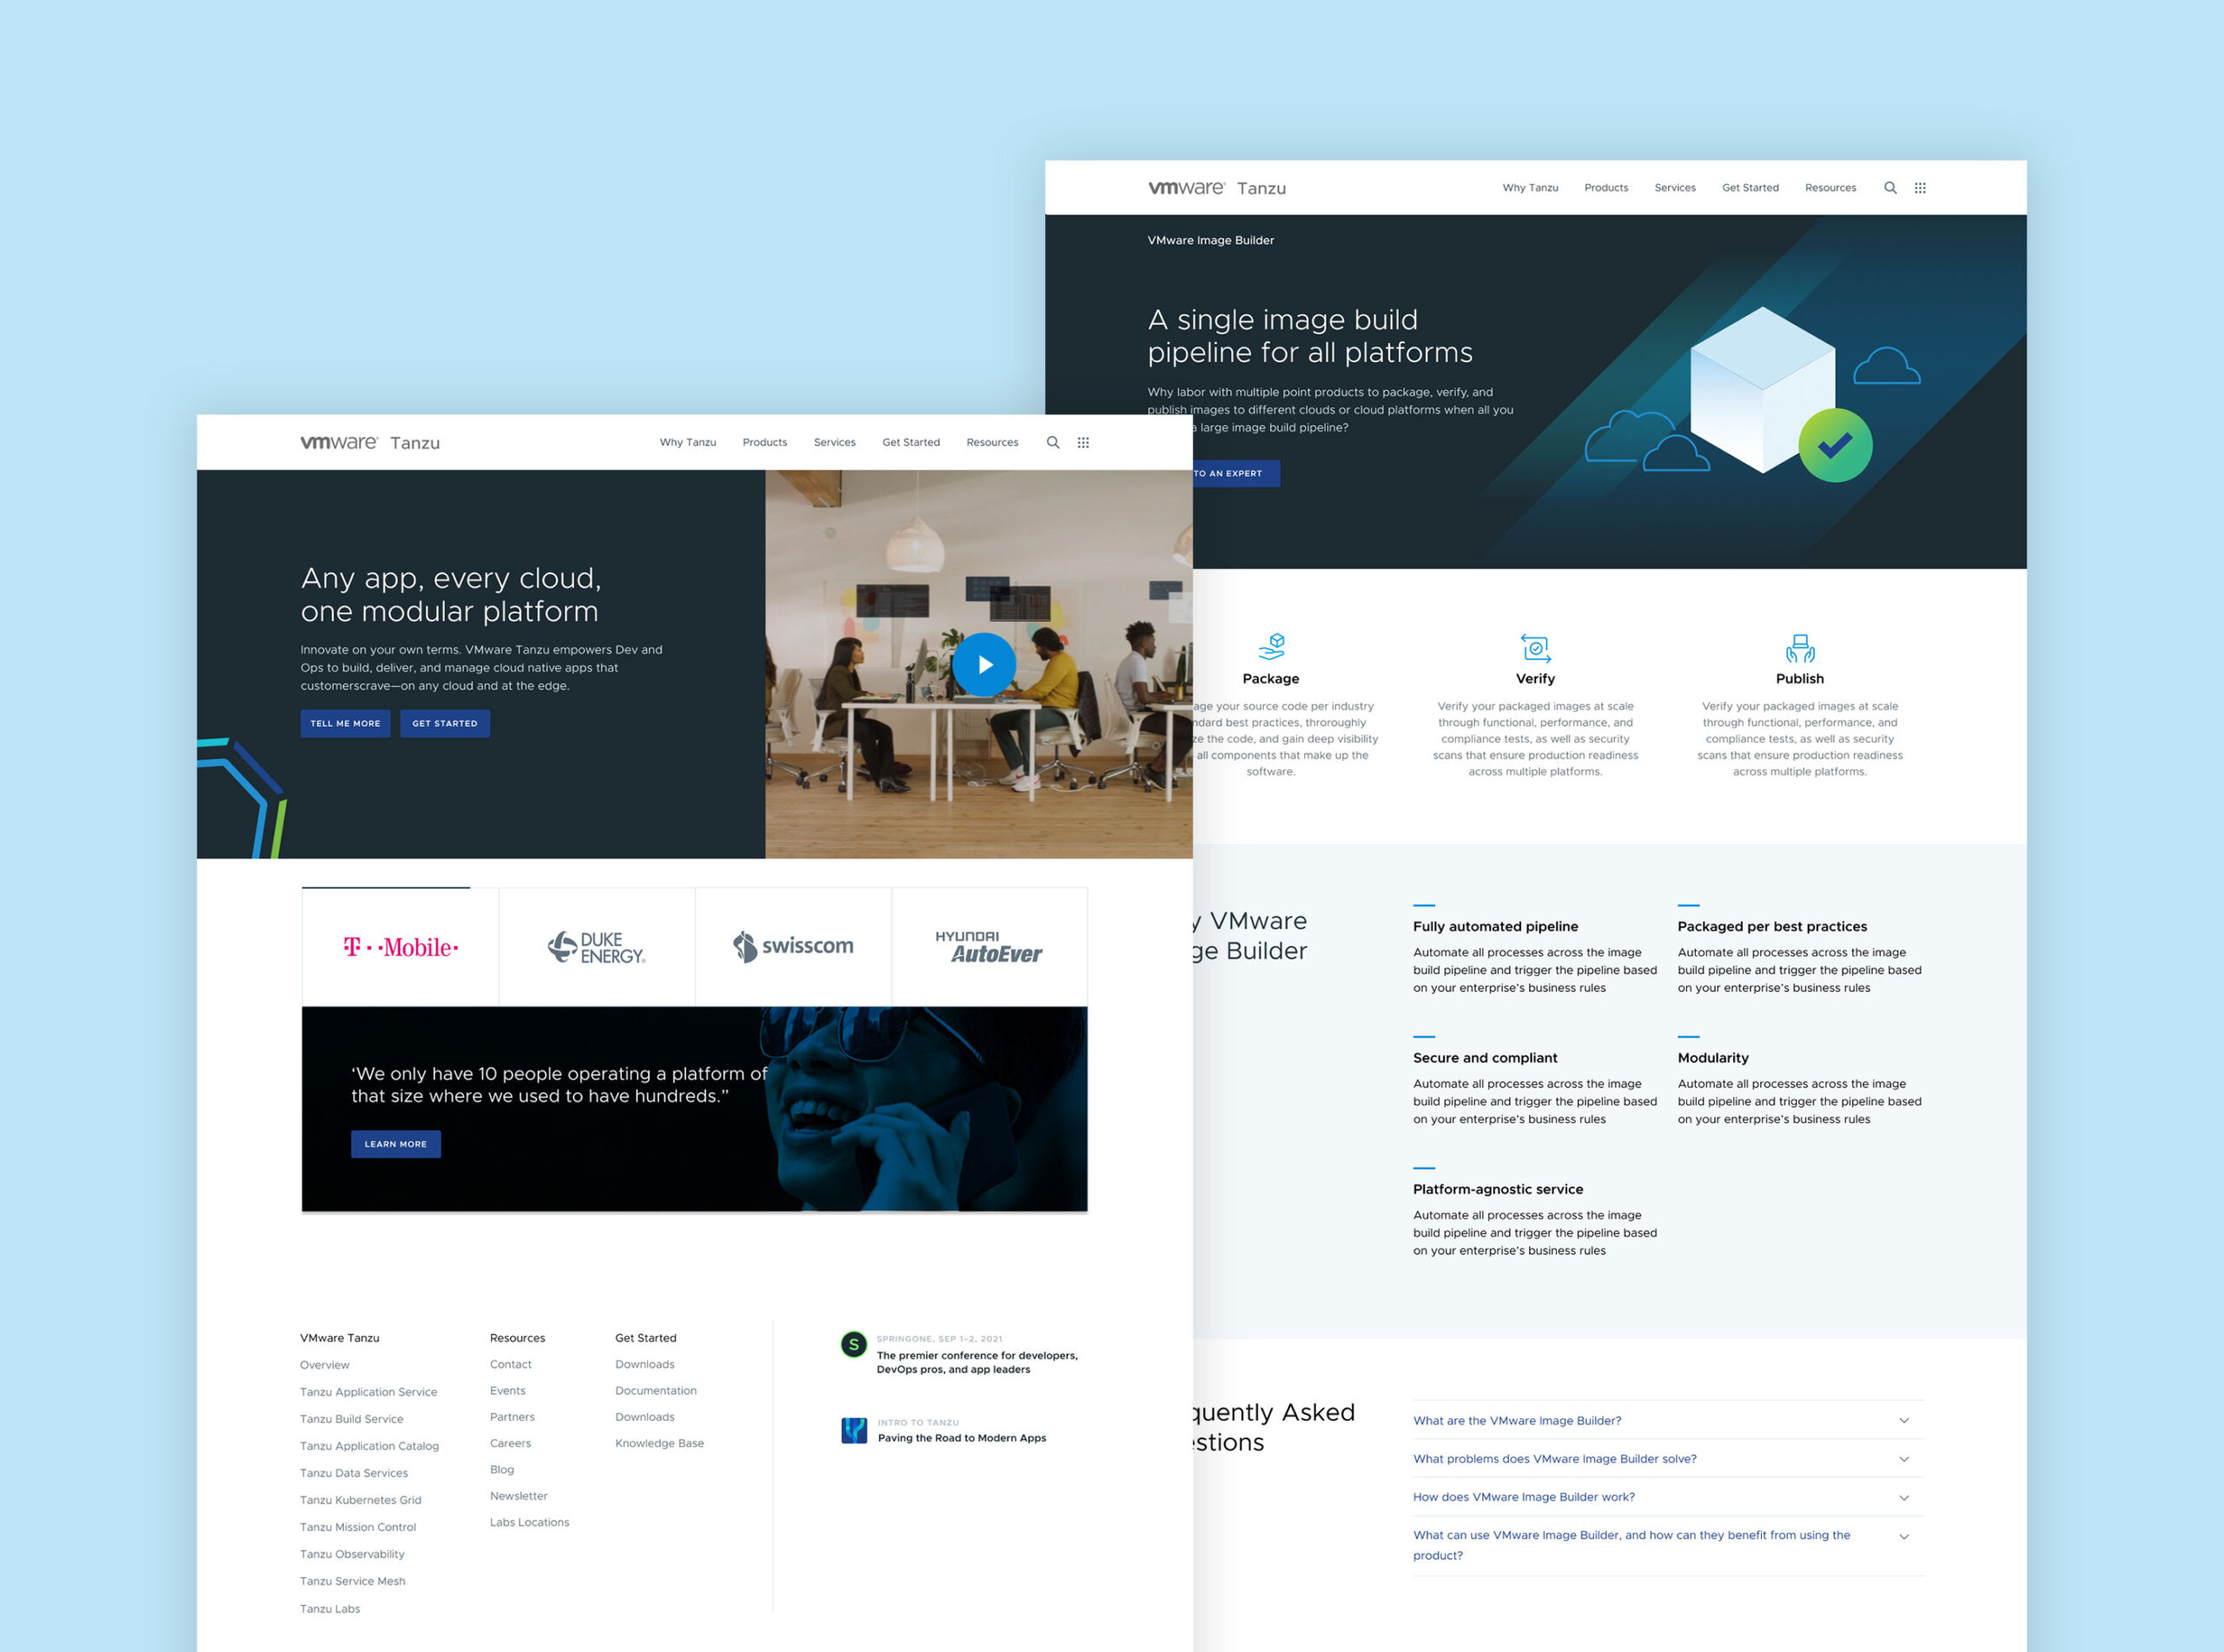Click the 'Learn More' button on testimonial section
The height and width of the screenshot is (1652, 2224).
397,1144
